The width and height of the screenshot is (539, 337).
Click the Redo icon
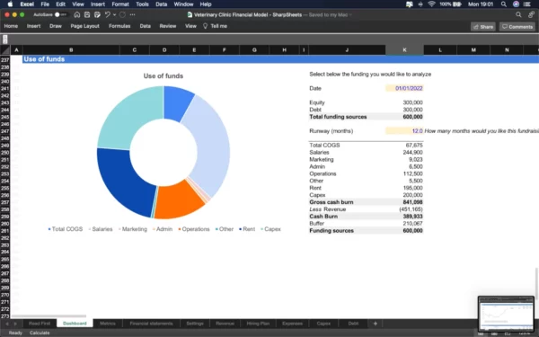(123, 14)
